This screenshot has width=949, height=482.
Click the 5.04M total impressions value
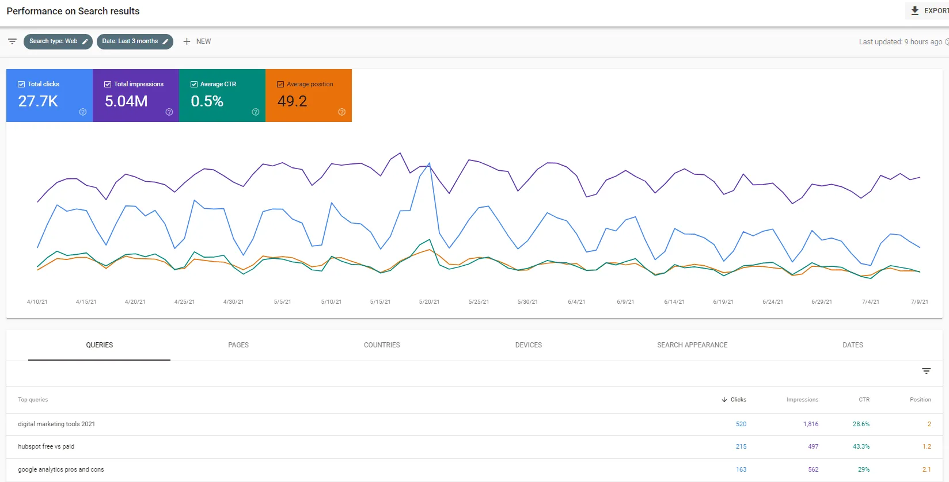(x=126, y=101)
